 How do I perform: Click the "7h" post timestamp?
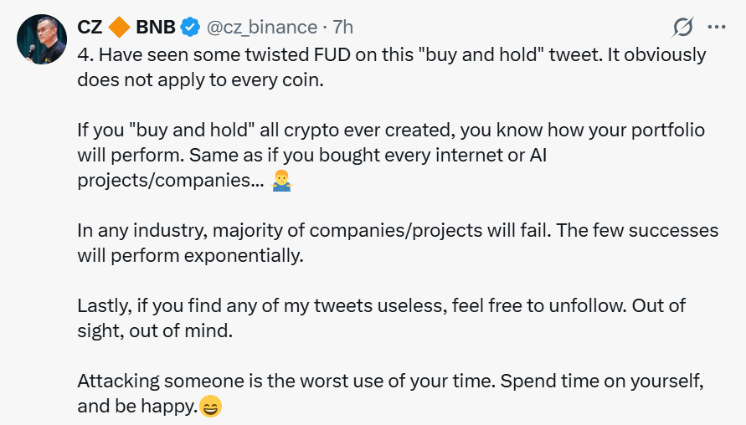pyautogui.click(x=342, y=27)
